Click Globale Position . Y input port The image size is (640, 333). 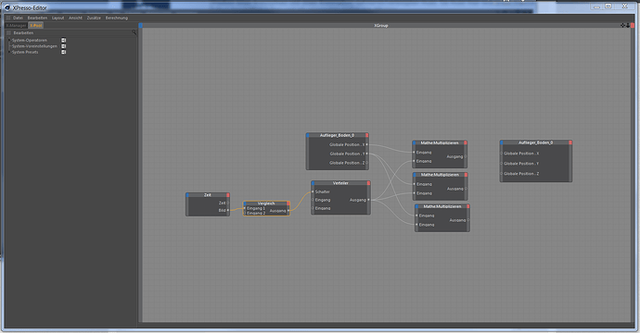click(502, 164)
